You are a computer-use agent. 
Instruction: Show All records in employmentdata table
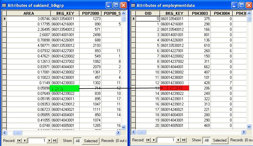206,140
